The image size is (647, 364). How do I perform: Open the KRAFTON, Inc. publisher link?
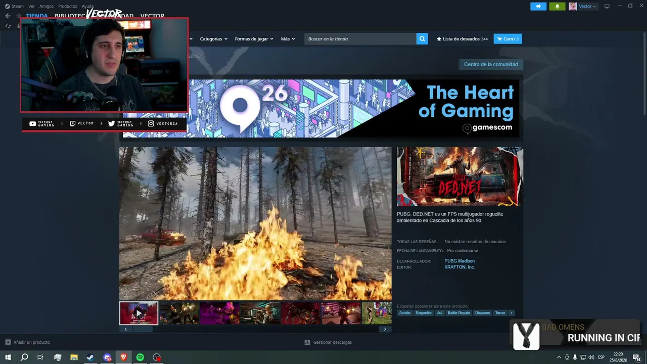(459, 267)
